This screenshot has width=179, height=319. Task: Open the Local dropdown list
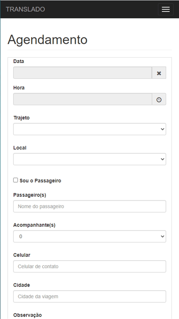tap(89, 159)
